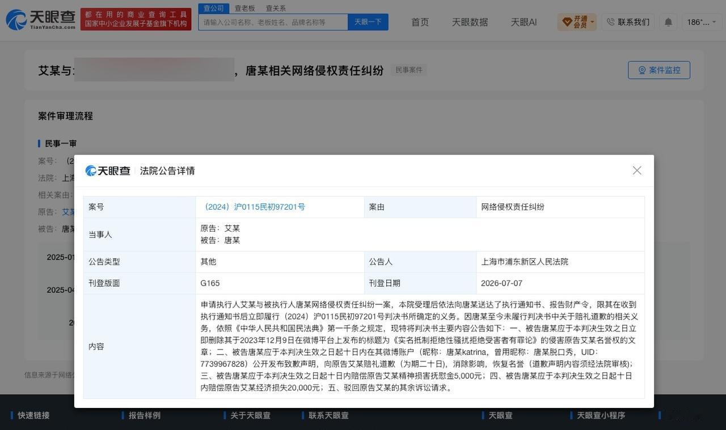Open the 首页 navigation item
This screenshot has width=726, height=430.
pyautogui.click(x=420, y=22)
